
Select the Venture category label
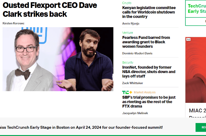pyautogui.click(x=128, y=33)
